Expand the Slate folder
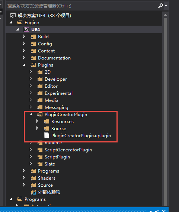Viewport: 179px width, 212px height. tap(31, 164)
